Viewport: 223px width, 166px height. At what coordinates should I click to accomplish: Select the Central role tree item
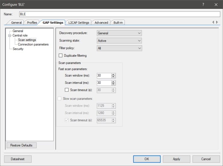tap(20, 36)
